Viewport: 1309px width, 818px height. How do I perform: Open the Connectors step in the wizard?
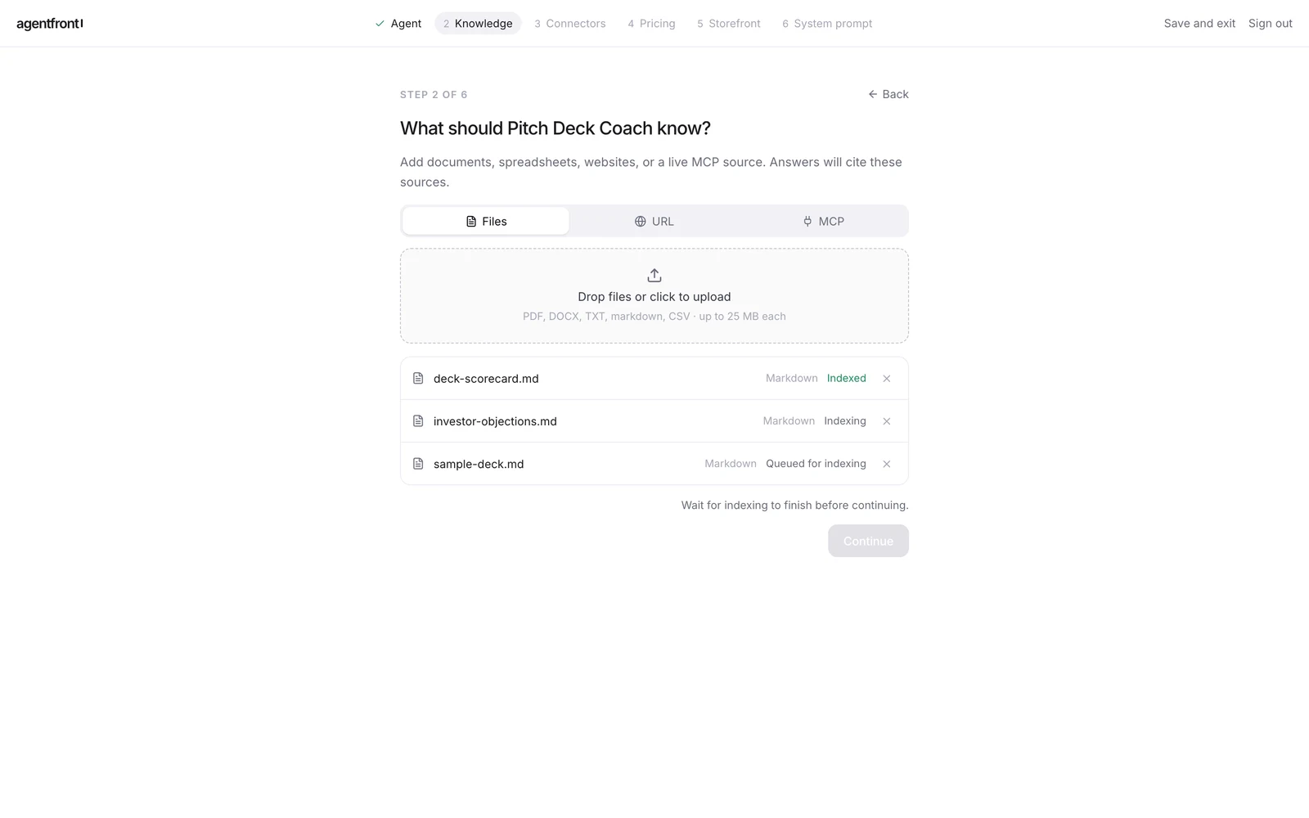(x=570, y=24)
